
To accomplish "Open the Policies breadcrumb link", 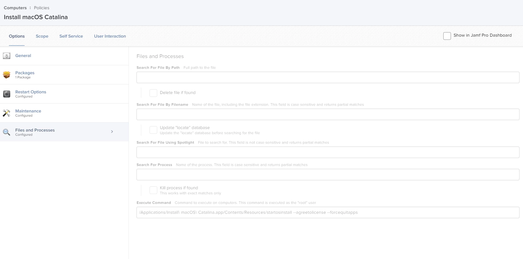I will coord(41,8).
